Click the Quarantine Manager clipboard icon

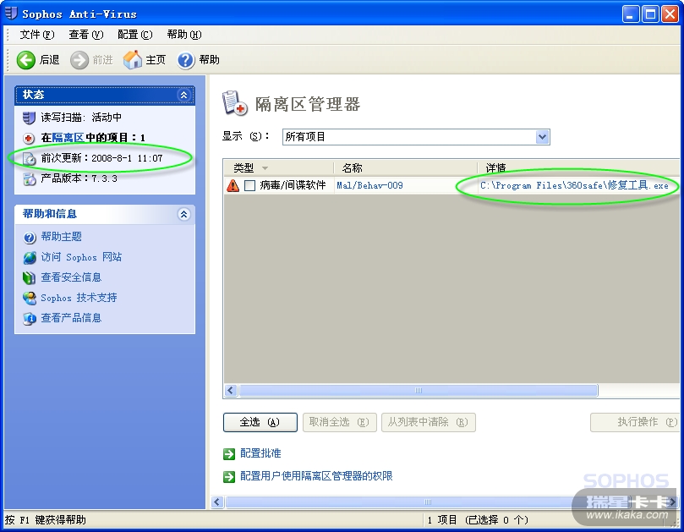tap(235, 103)
